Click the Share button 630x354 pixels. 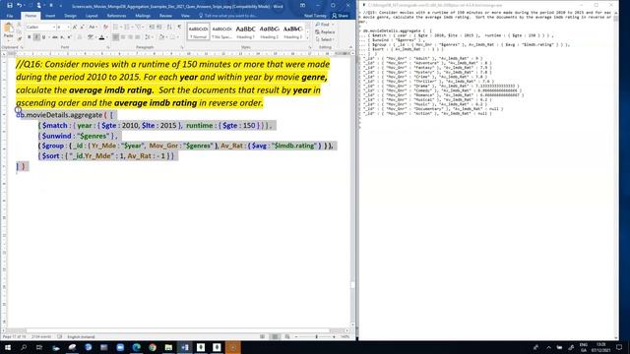tap(340, 16)
